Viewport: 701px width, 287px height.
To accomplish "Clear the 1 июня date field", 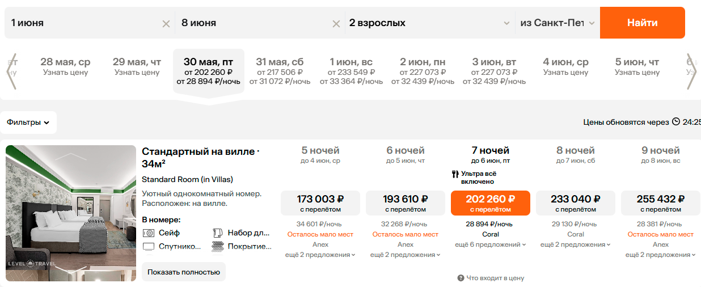I will tap(166, 24).
